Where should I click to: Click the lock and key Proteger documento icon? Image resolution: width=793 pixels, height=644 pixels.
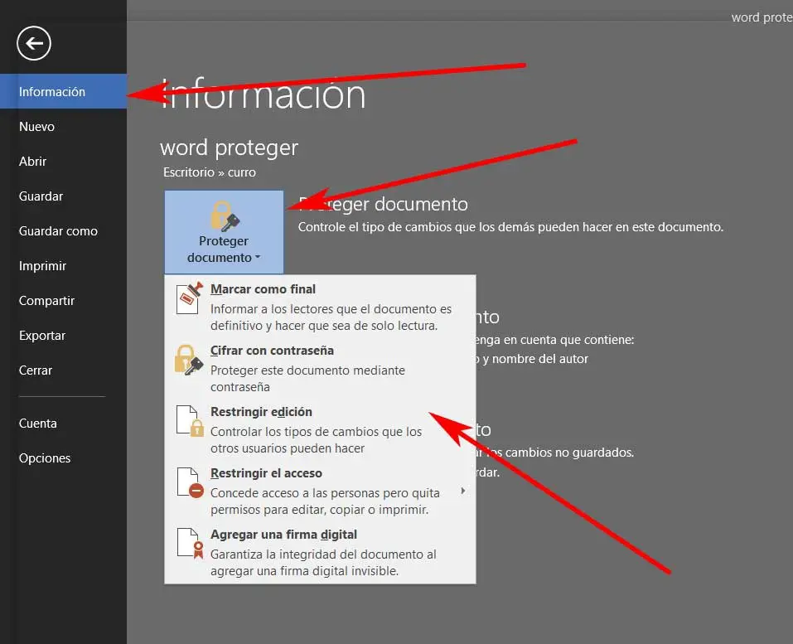pos(224,215)
